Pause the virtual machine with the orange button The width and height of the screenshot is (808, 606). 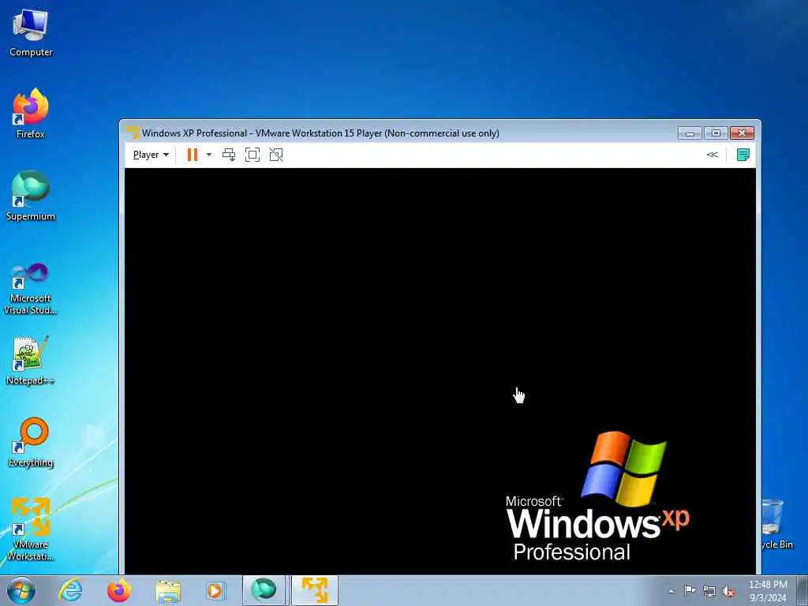[x=193, y=155]
